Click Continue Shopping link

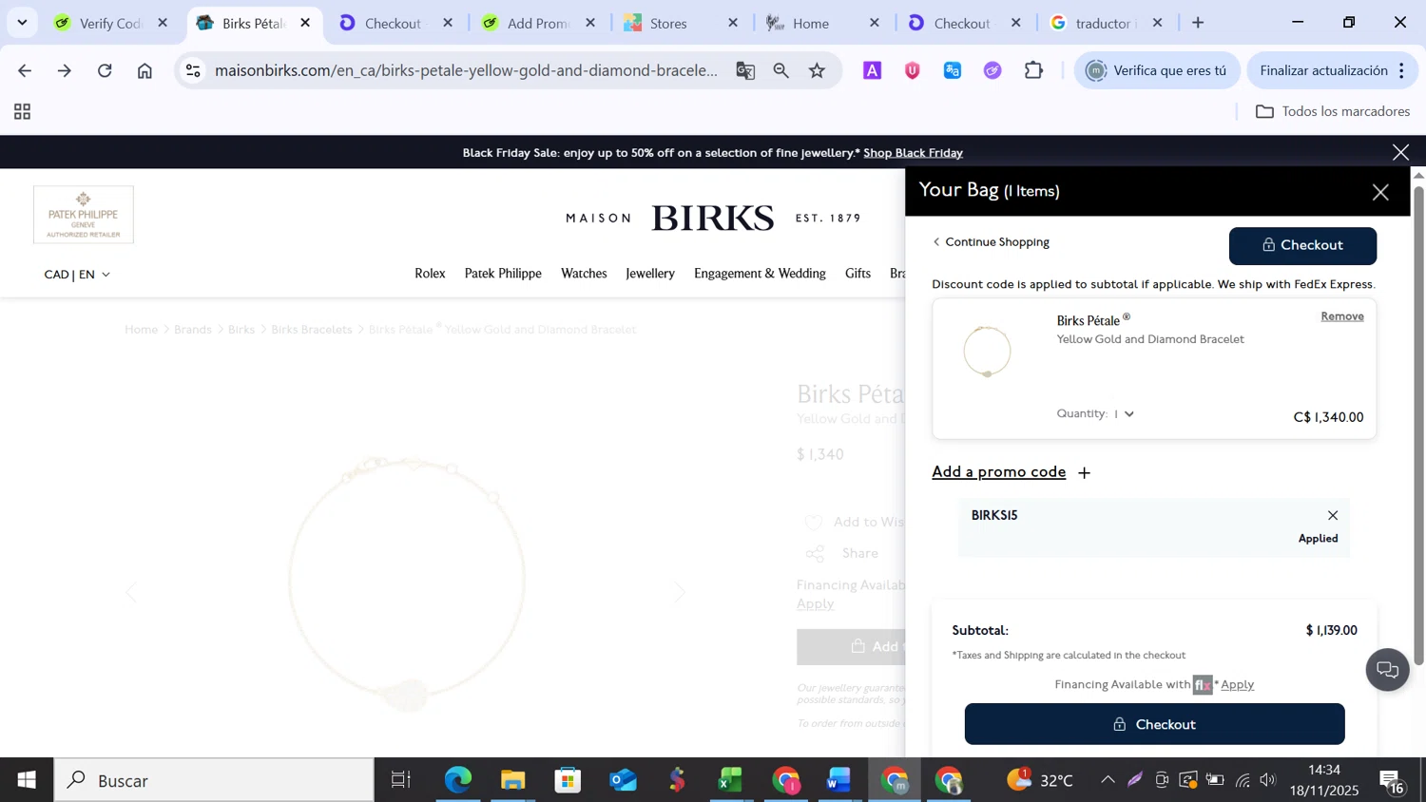991,242
